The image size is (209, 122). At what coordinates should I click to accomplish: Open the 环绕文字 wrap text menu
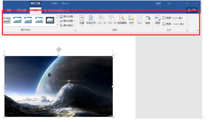[x=91, y=20]
